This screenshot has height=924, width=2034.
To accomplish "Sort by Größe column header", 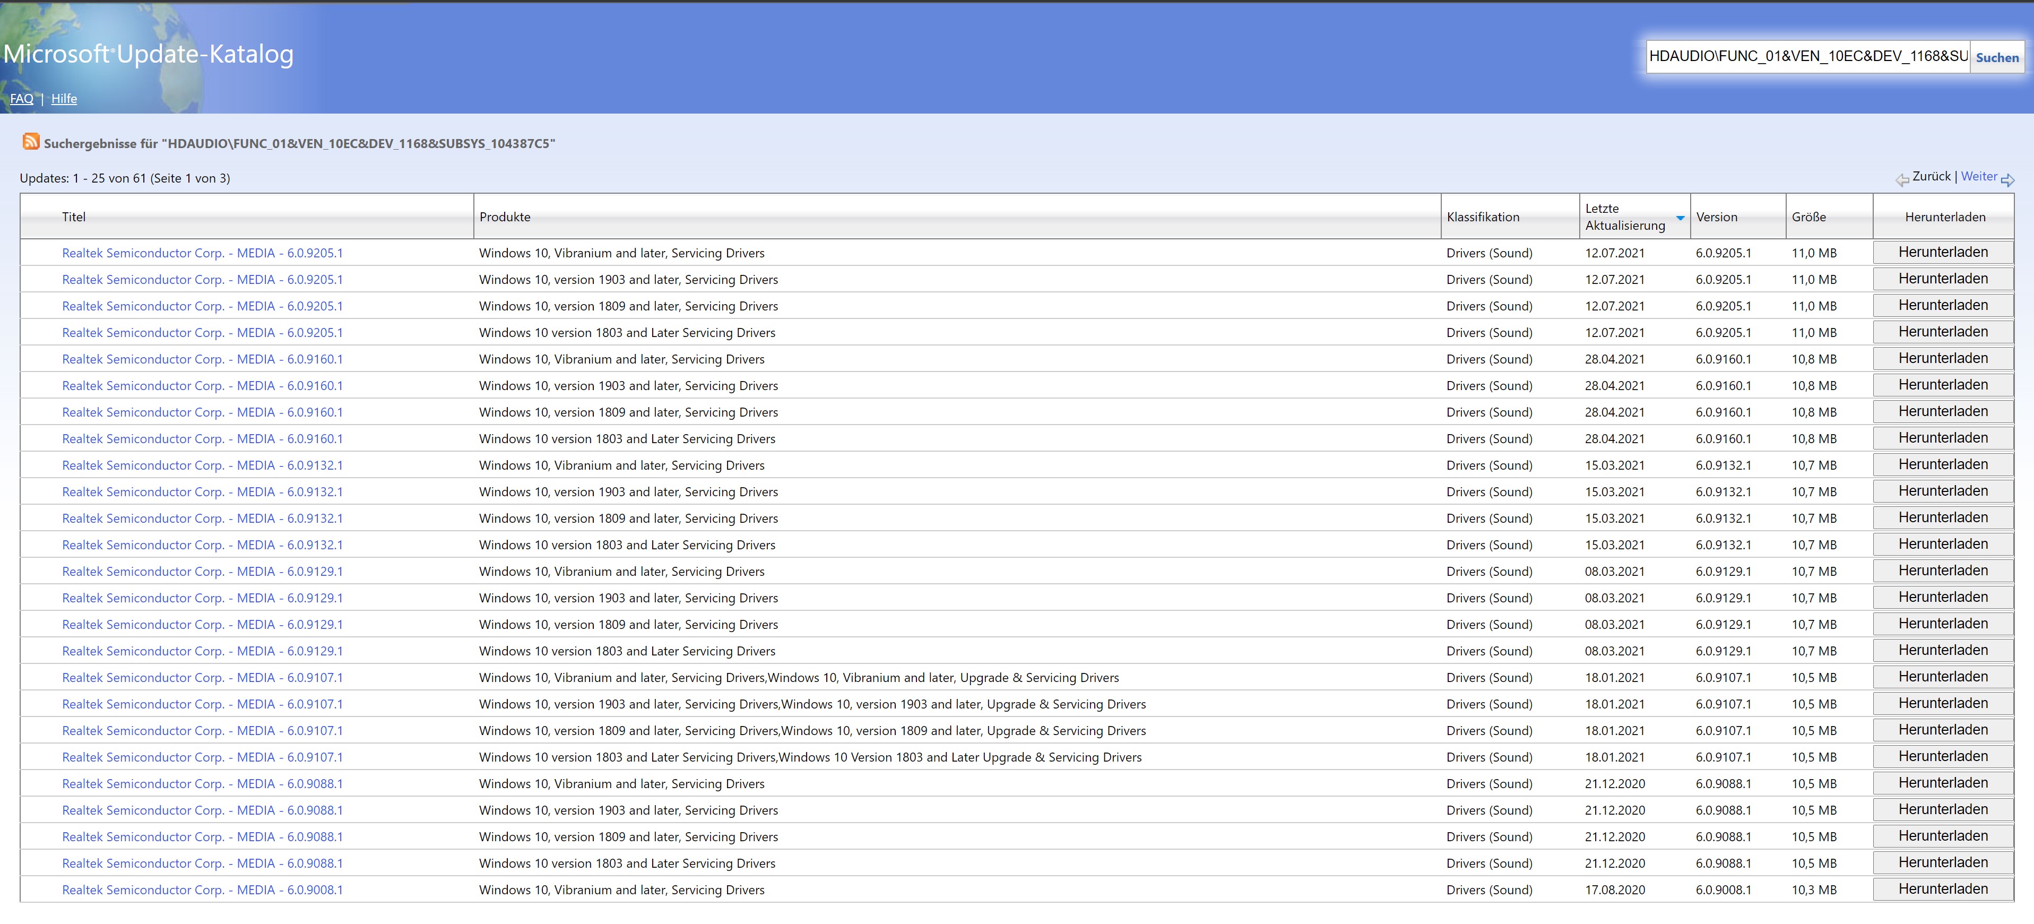I will coord(1808,217).
